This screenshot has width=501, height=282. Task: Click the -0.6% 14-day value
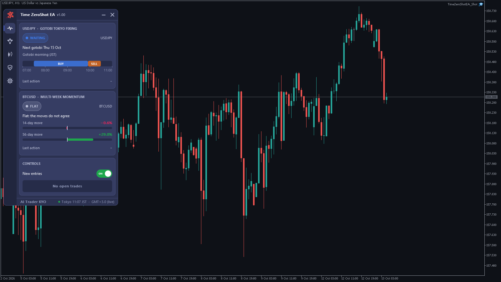(x=106, y=123)
